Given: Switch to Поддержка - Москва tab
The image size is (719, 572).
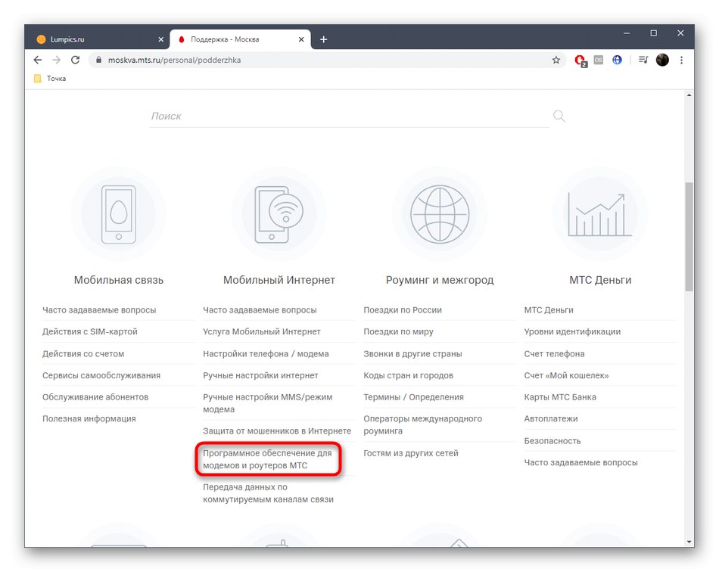Looking at the screenshot, I should point(241,39).
